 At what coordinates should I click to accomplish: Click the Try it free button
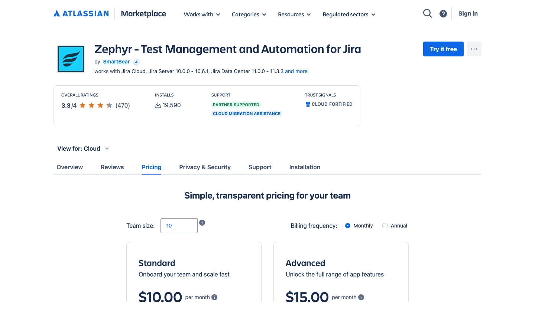click(x=443, y=49)
